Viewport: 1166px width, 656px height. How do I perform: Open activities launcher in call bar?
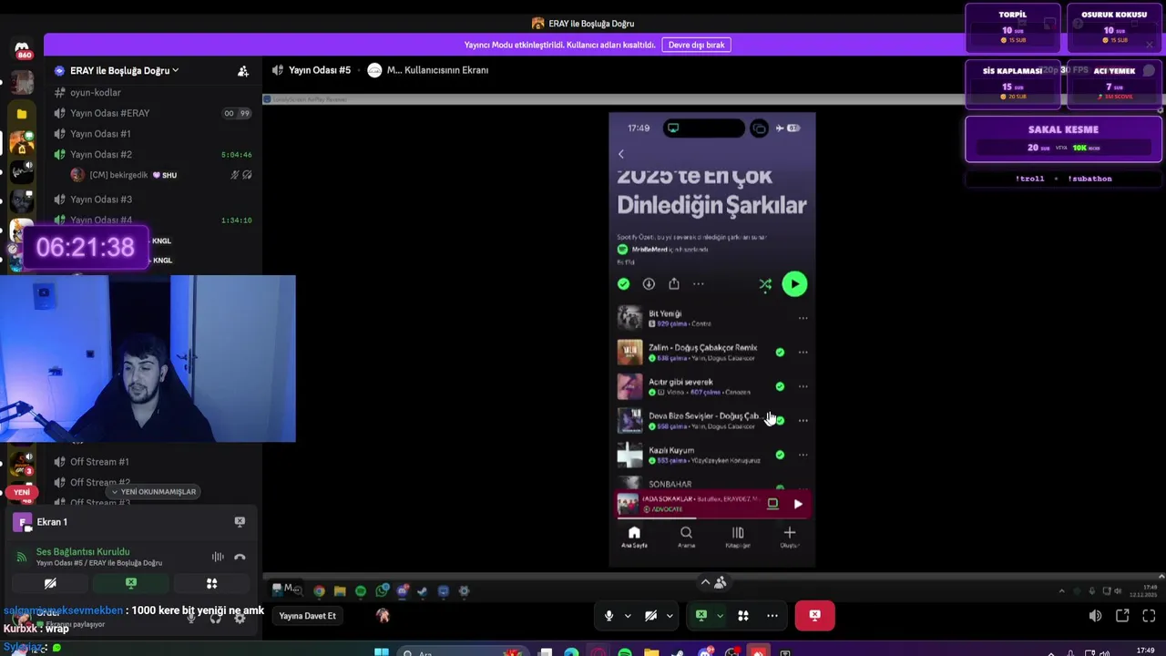click(x=742, y=616)
